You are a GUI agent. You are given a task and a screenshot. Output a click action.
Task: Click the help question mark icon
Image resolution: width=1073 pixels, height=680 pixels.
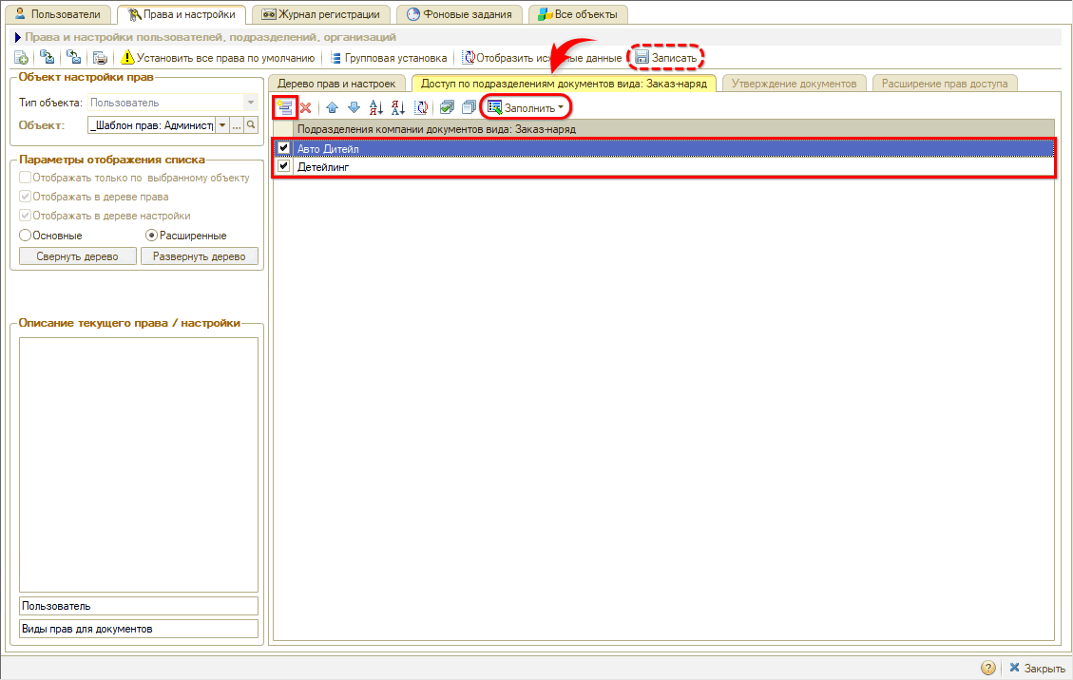(988, 668)
